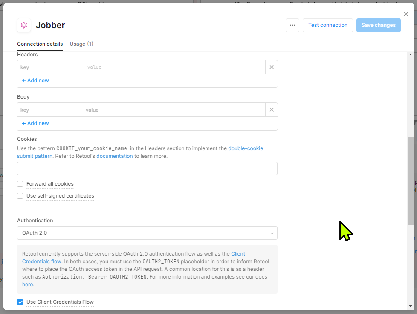This screenshot has height=314, width=417.
Task: Click Save changes button
Action: 379,25
